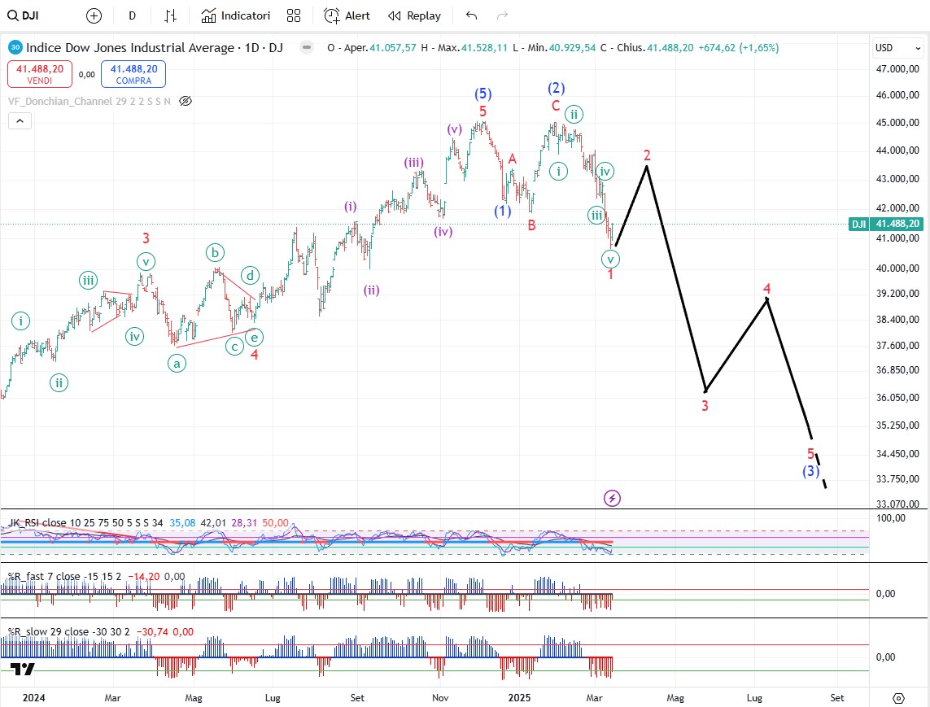Undo the last chart action
This screenshot has height=707, width=930.
coord(472,16)
